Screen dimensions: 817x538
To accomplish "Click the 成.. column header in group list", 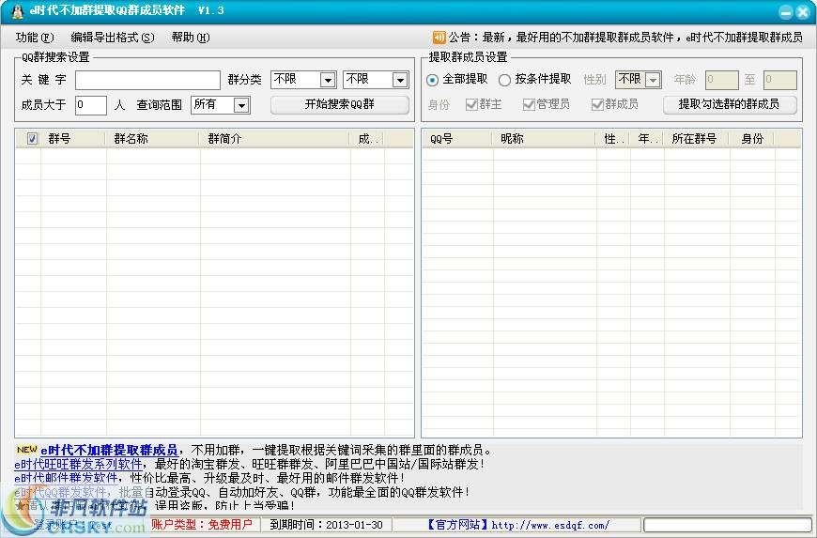I will (368, 139).
